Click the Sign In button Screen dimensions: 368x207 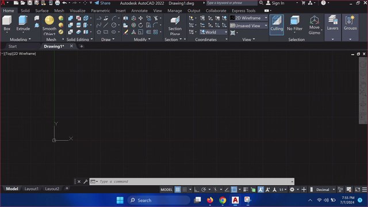[x=275, y=3]
